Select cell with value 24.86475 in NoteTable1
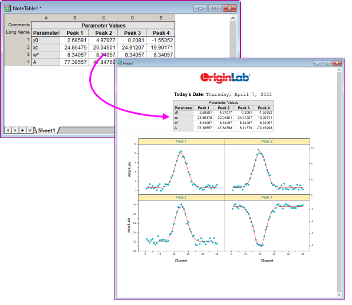 tap(74, 47)
